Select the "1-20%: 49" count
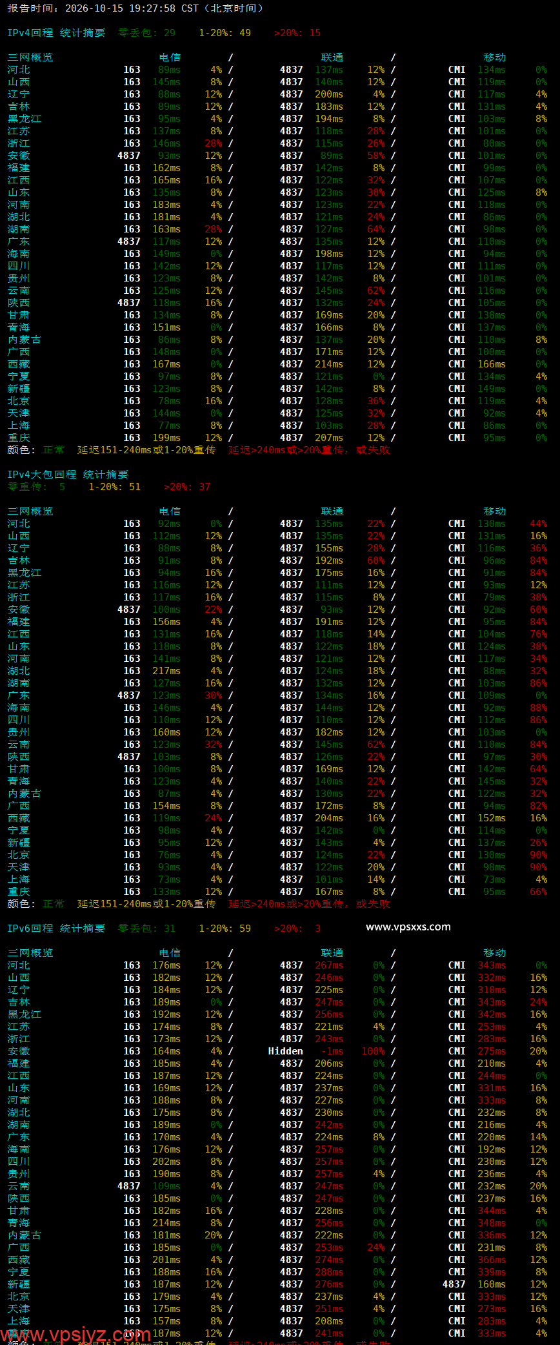 [225, 33]
